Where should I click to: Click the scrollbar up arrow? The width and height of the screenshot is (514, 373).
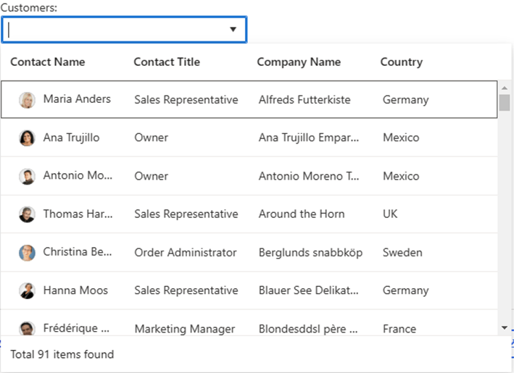point(505,88)
